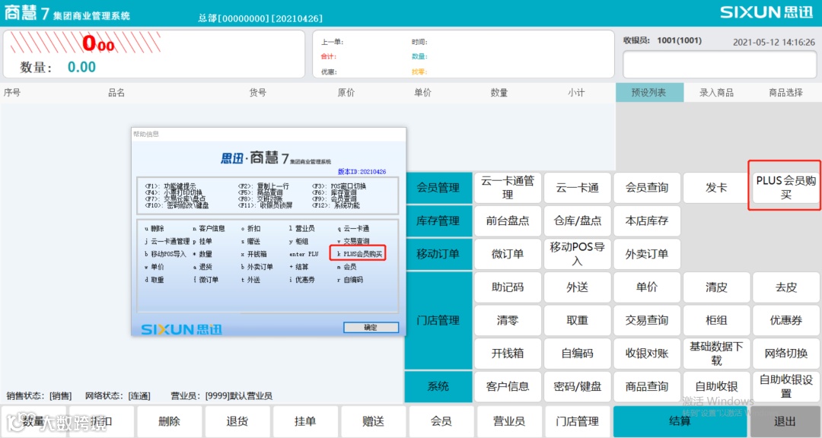Open the 微订单 grid button
This screenshot has height=438, width=822.
508,253
